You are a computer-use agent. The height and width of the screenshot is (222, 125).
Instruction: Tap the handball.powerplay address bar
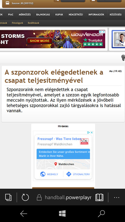[x=68, y=197]
